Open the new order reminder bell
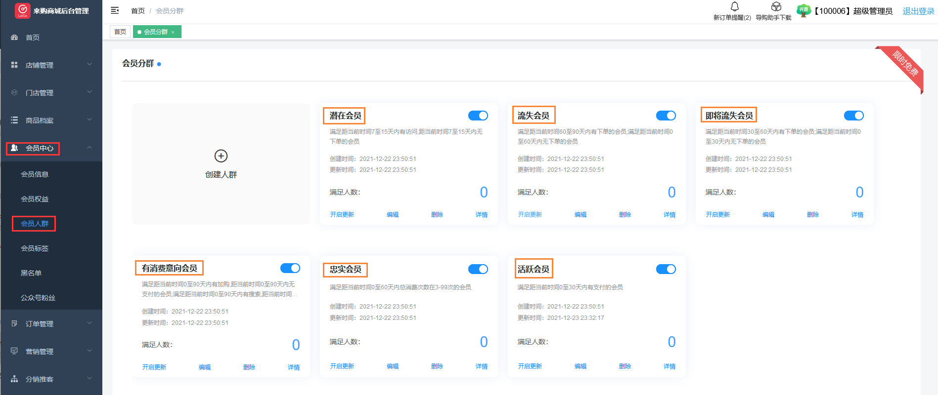This screenshot has height=395, width=938. point(734,7)
